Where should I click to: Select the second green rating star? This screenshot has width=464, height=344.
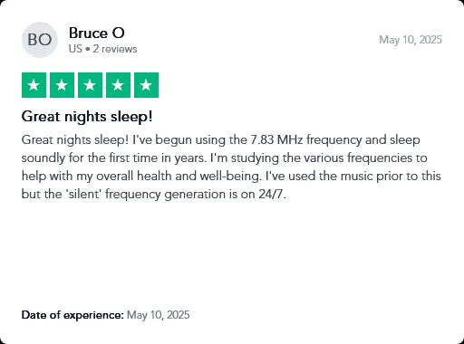tap(62, 85)
